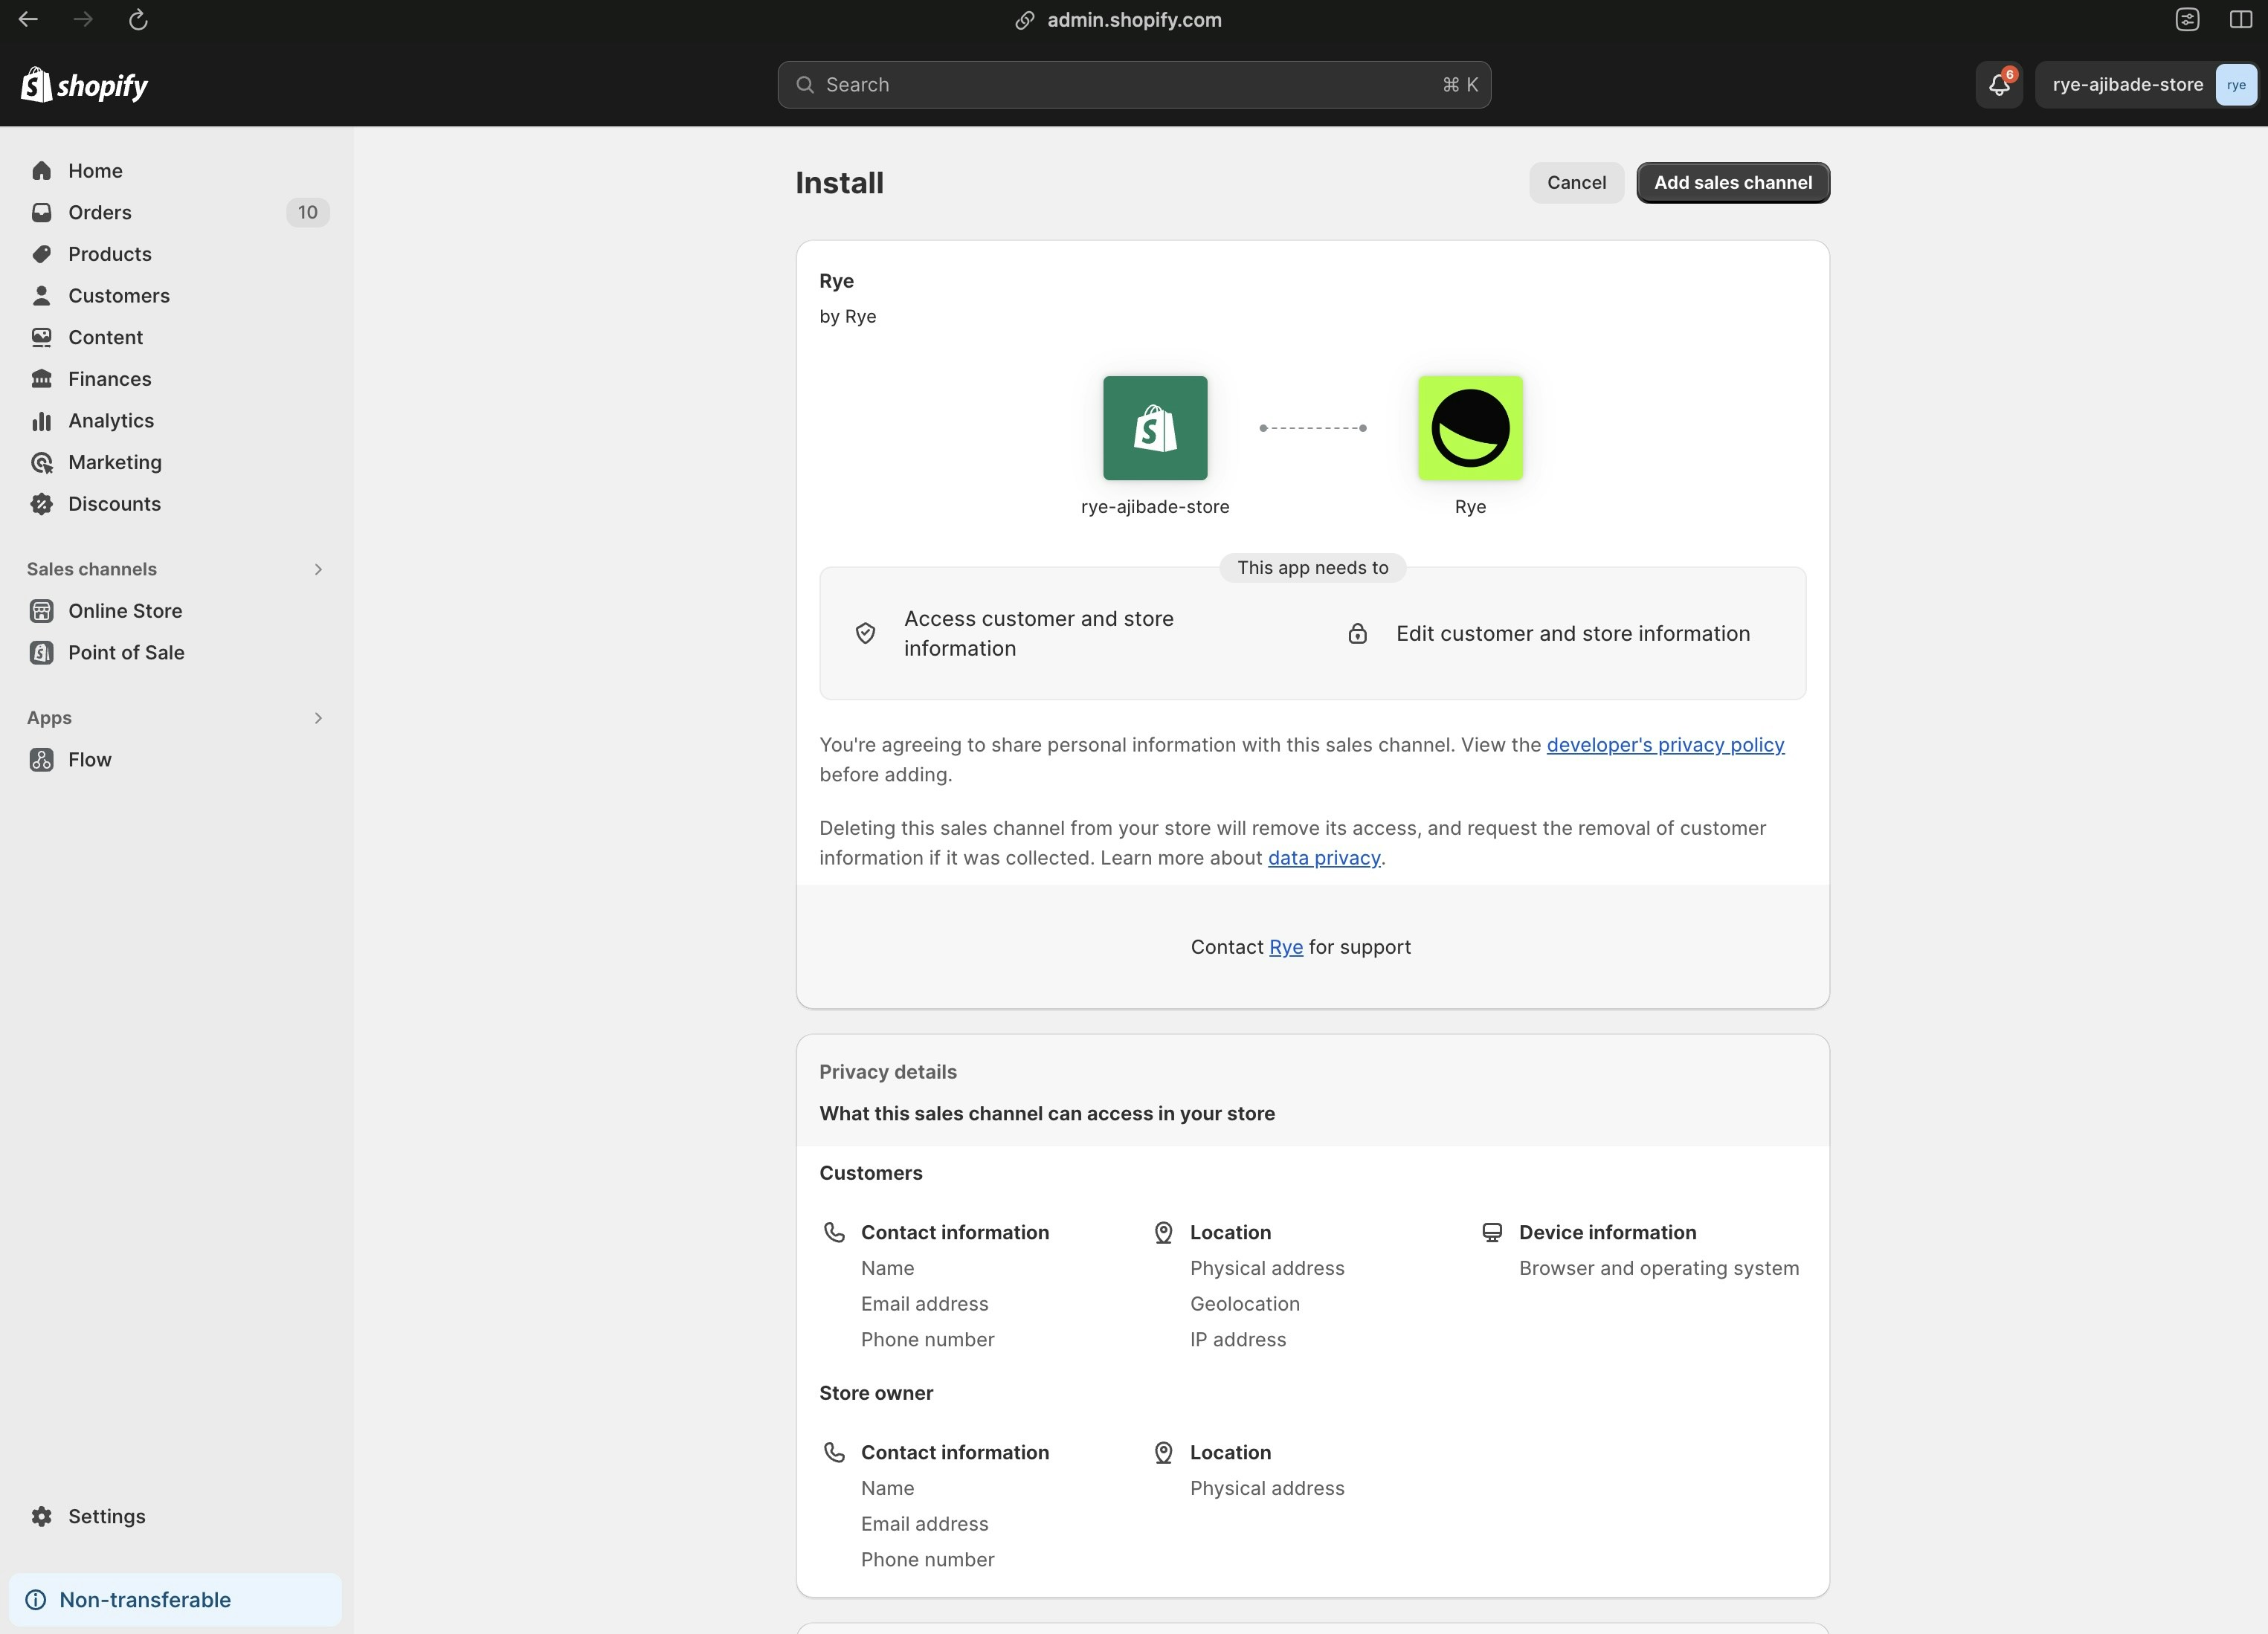2268x1634 pixels.
Task: Click the Products tag icon
Action: click(x=41, y=254)
